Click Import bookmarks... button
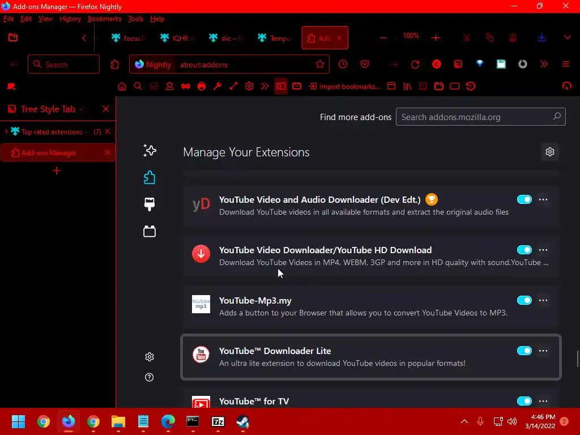 345,86
